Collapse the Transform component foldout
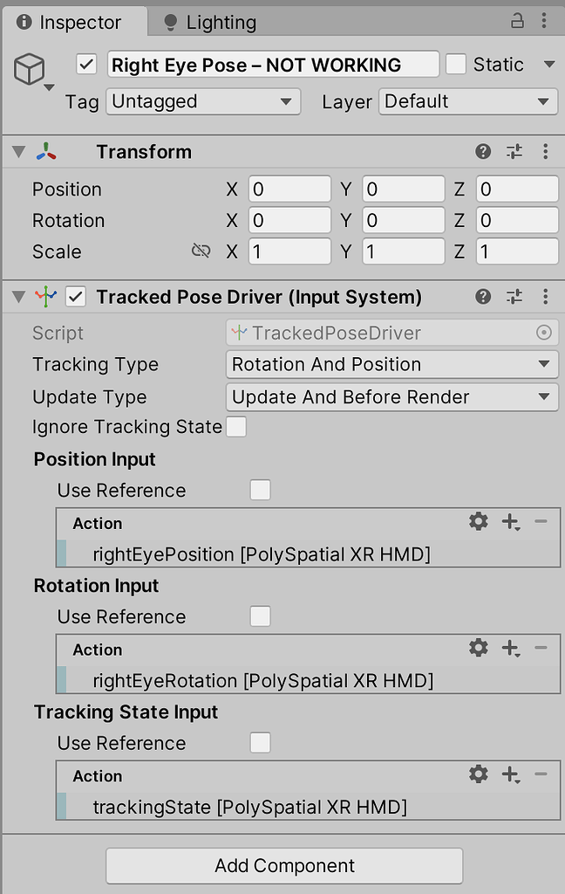565x894 pixels. (18, 152)
